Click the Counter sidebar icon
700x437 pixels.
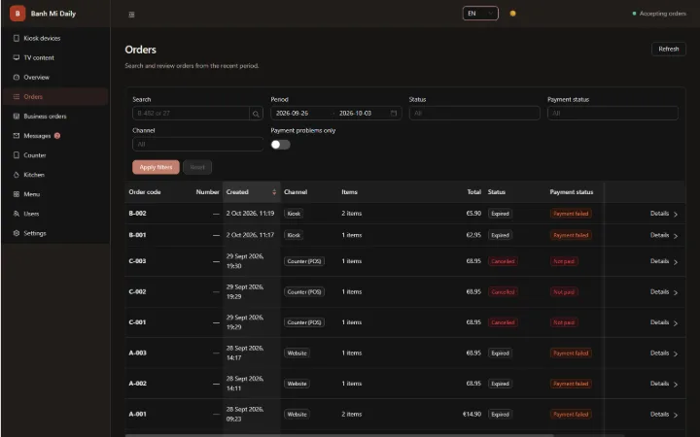pos(17,155)
